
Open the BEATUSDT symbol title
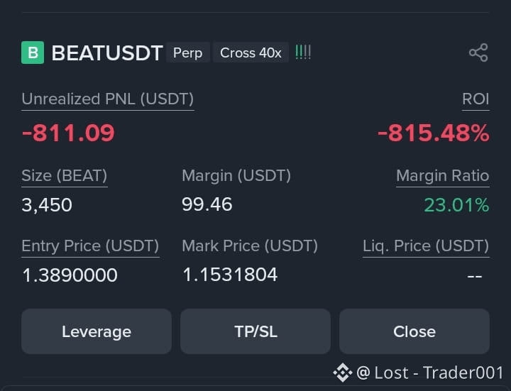click(x=107, y=53)
